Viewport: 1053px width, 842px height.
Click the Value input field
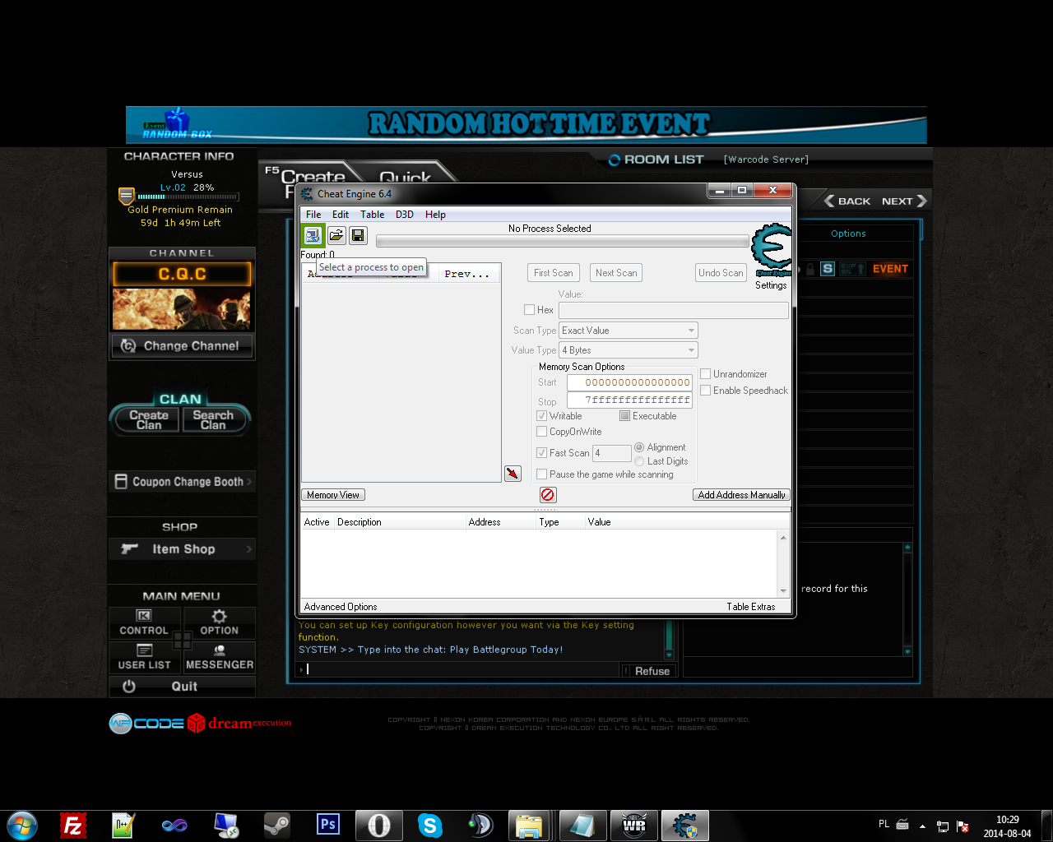tap(673, 310)
